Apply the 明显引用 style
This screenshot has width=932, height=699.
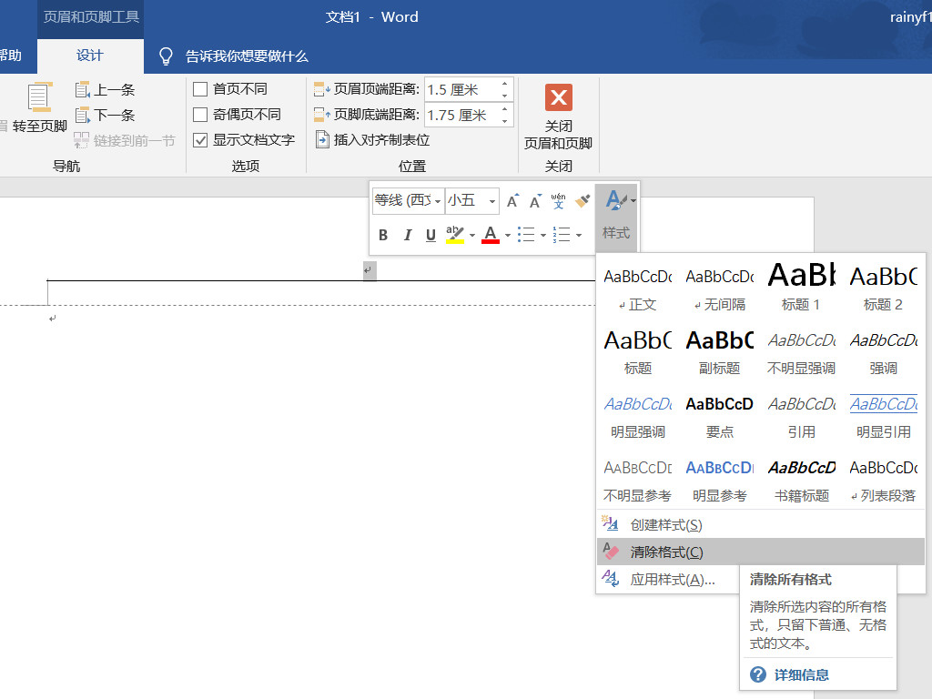(x=883, y=416)
